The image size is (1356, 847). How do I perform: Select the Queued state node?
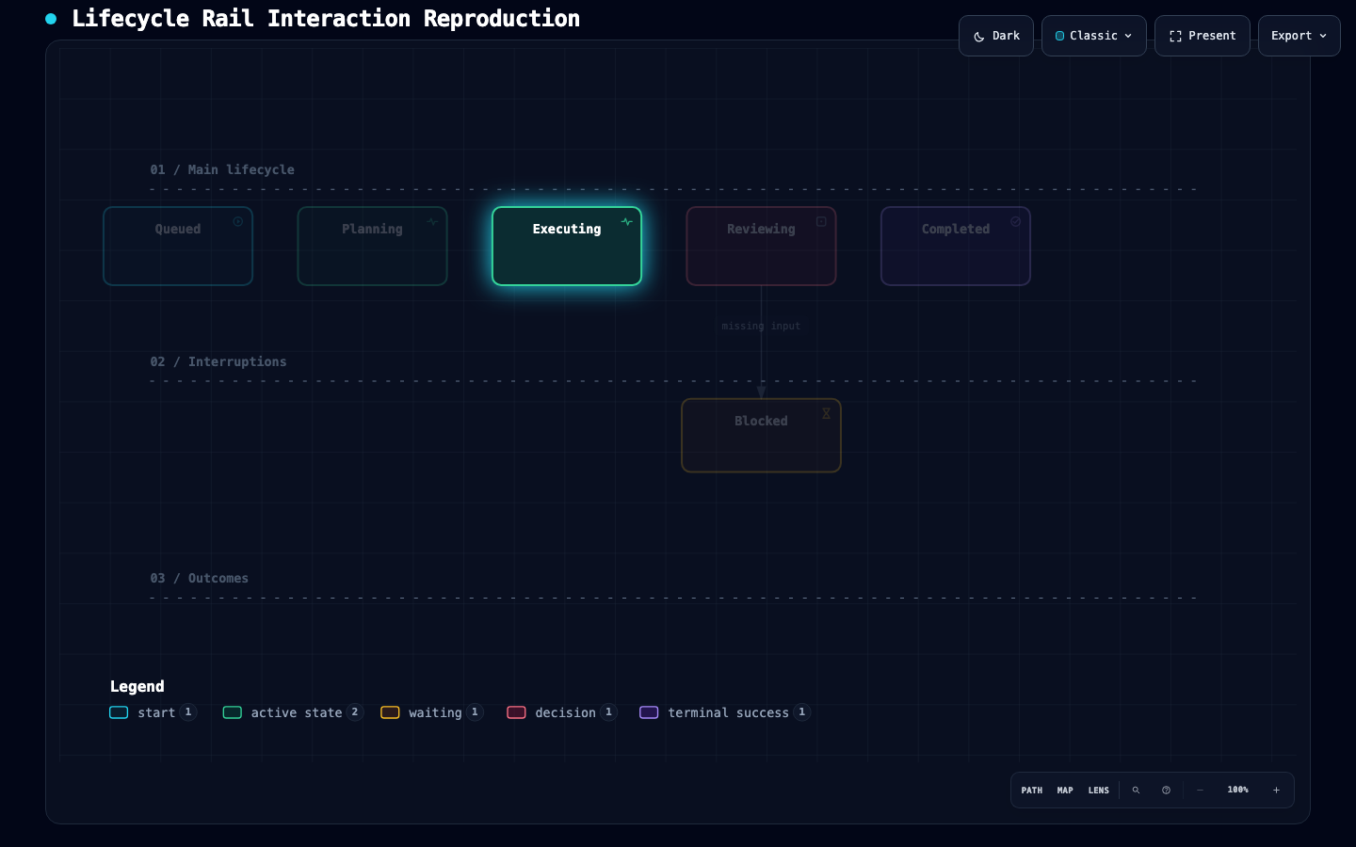[x=178, y=246]
